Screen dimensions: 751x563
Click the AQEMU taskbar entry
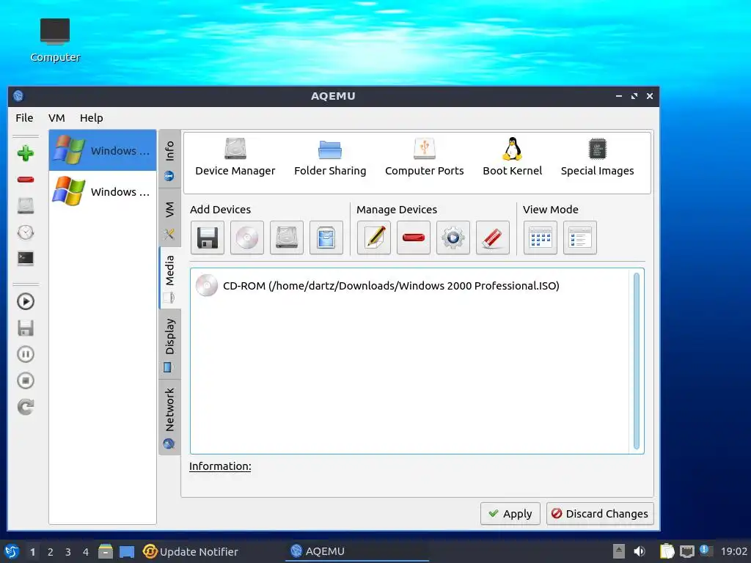coord(357,551)
